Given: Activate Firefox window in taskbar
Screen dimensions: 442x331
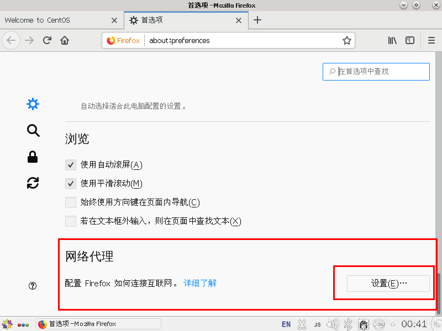Looking at the screenshot, I should pyautogui.click(x=98, y=324).
